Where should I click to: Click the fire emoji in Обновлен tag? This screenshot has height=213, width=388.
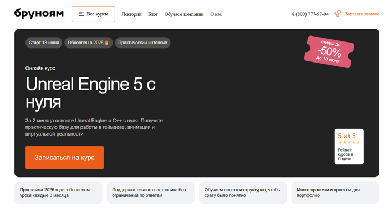click(x=106, y=43)
